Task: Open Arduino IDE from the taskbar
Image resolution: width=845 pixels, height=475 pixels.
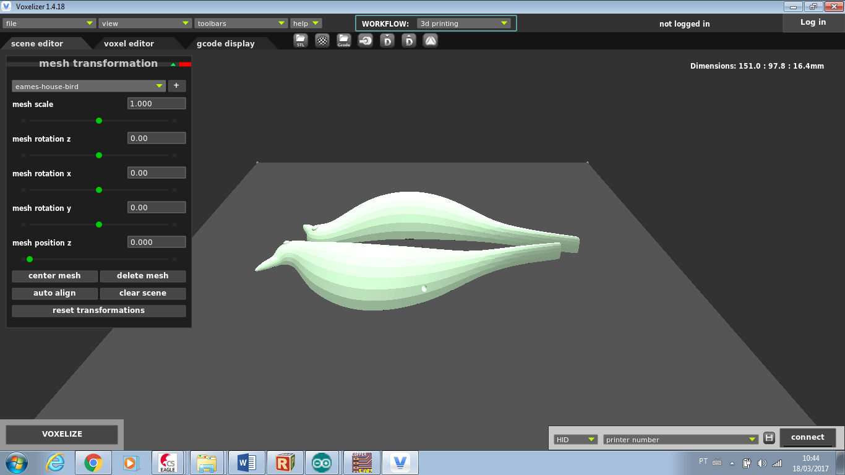Action: (x=323, y=463)
